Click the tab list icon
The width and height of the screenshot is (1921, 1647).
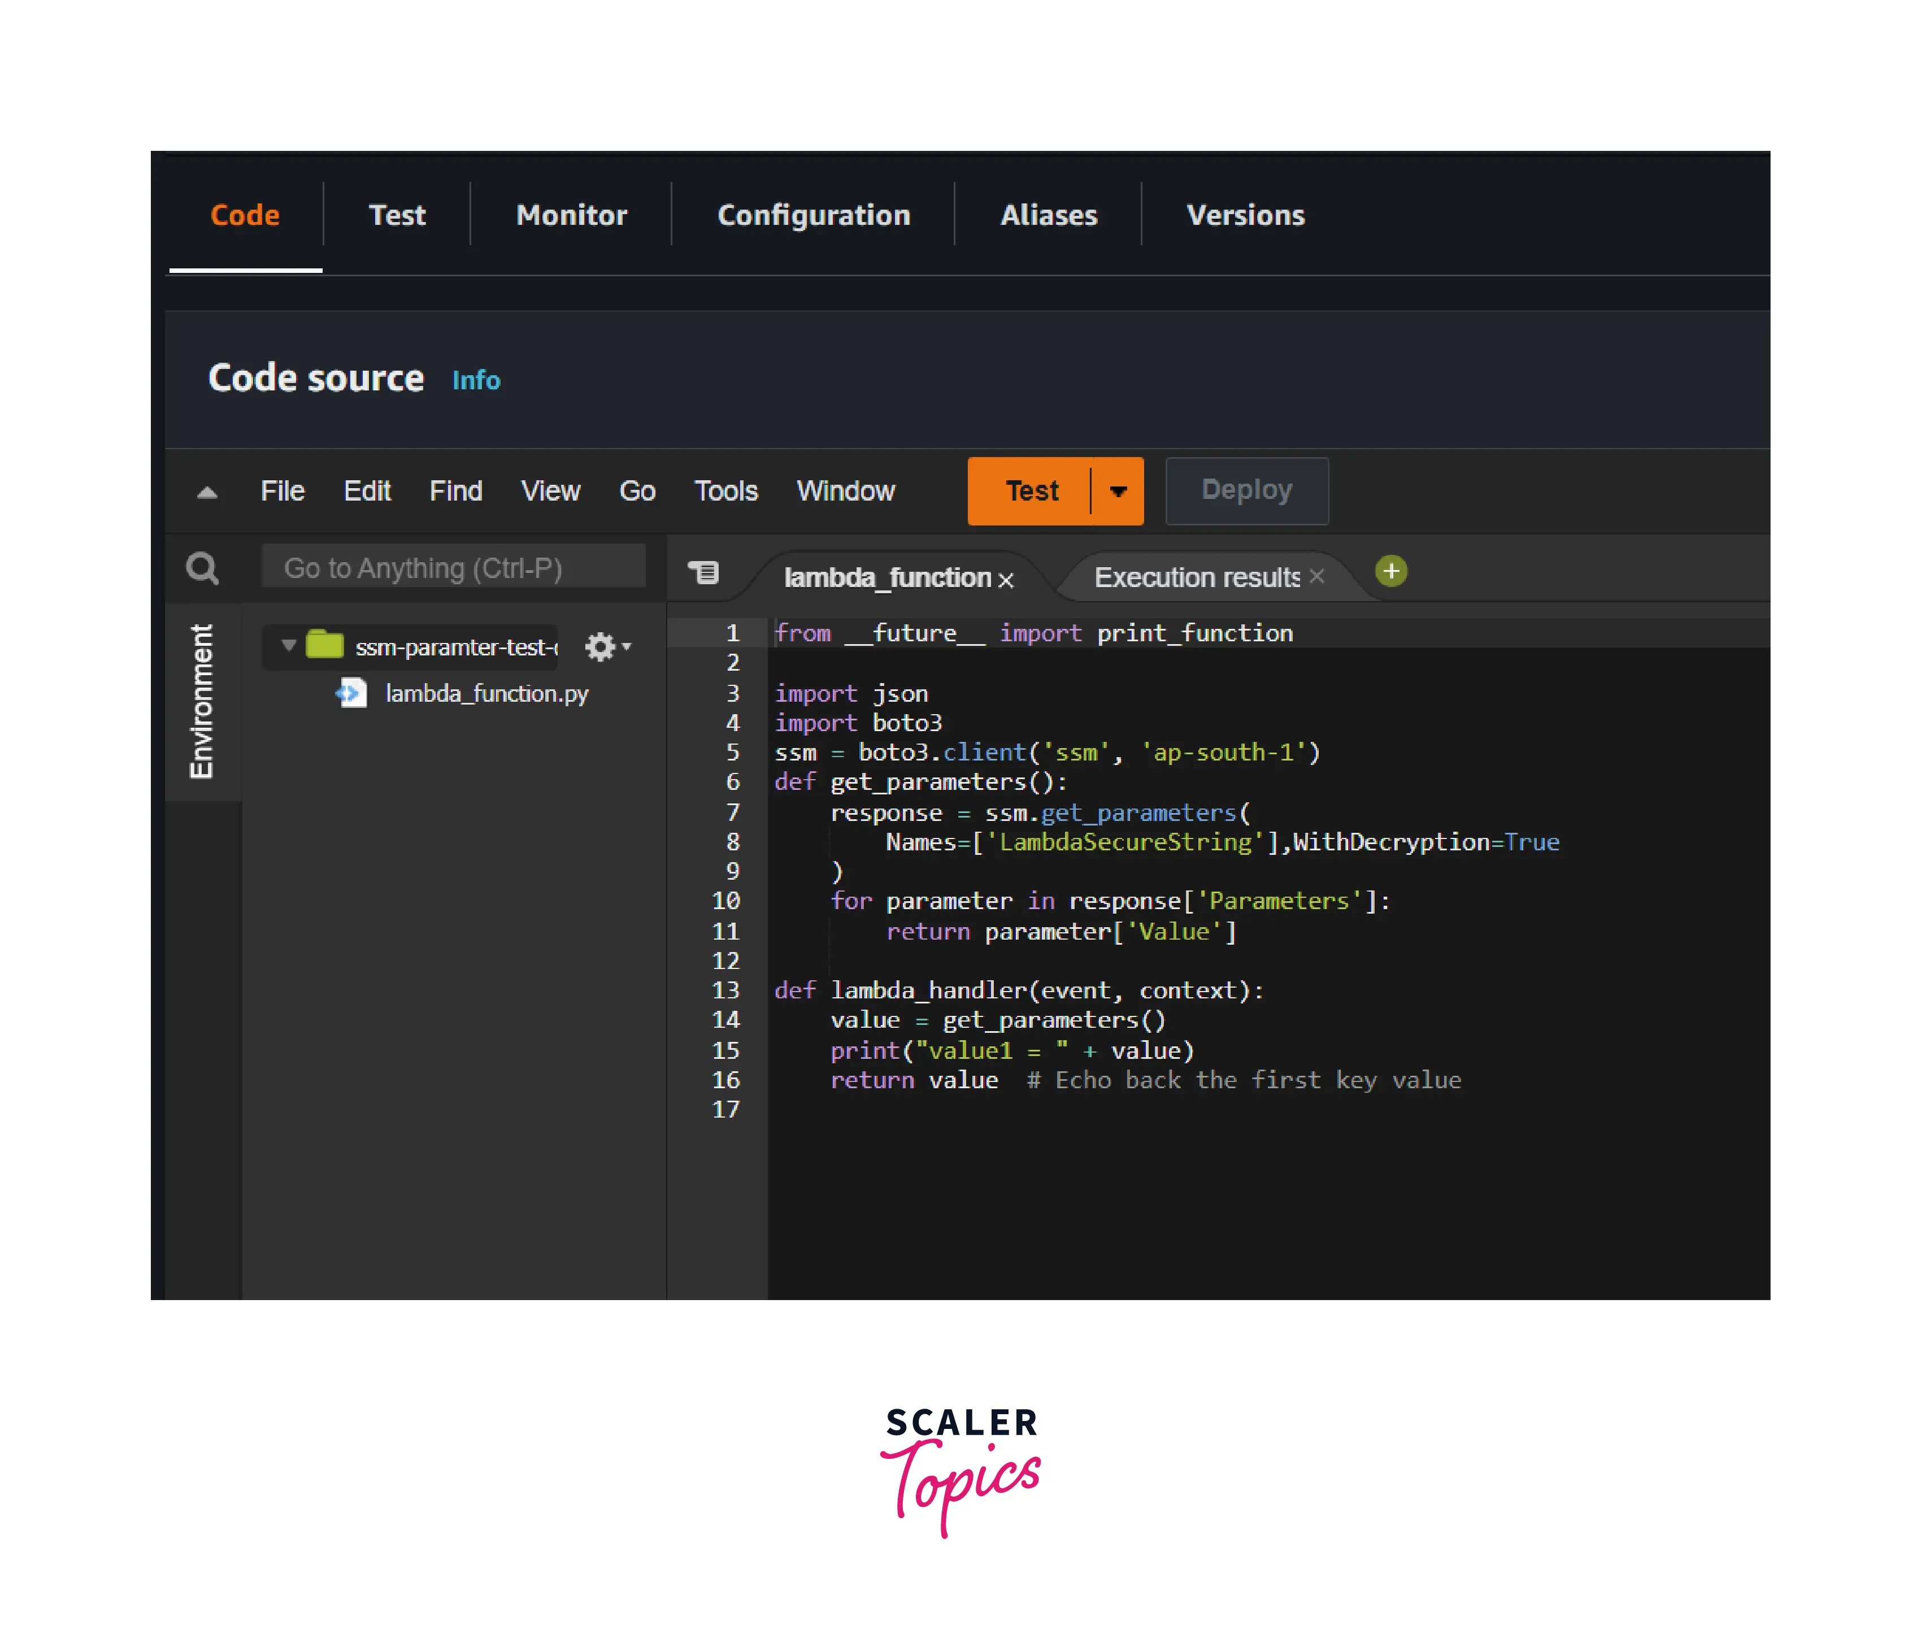click(x=703, y=572)
